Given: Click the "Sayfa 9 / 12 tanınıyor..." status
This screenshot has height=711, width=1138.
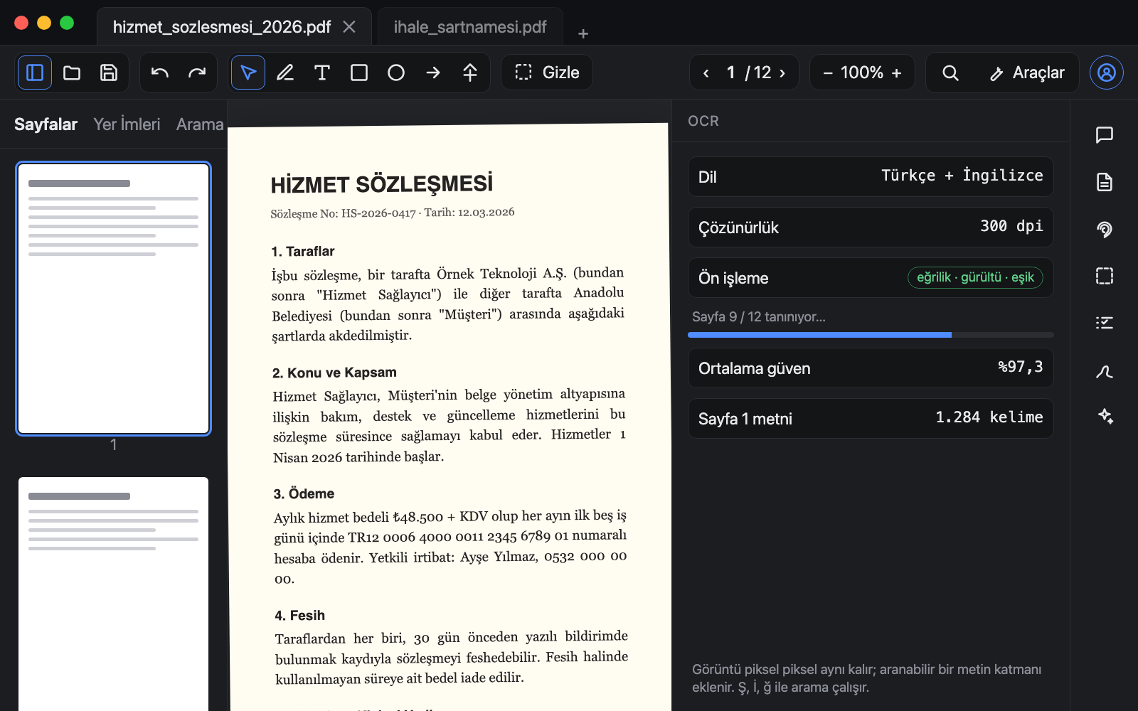Looking at the screenshot, I should coord(759,316).
